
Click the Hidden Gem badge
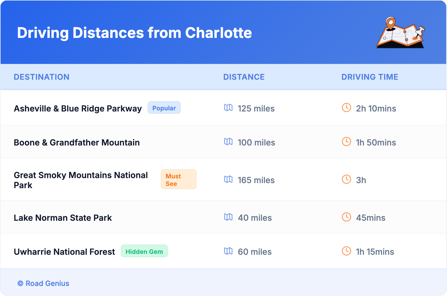point(144,251)
